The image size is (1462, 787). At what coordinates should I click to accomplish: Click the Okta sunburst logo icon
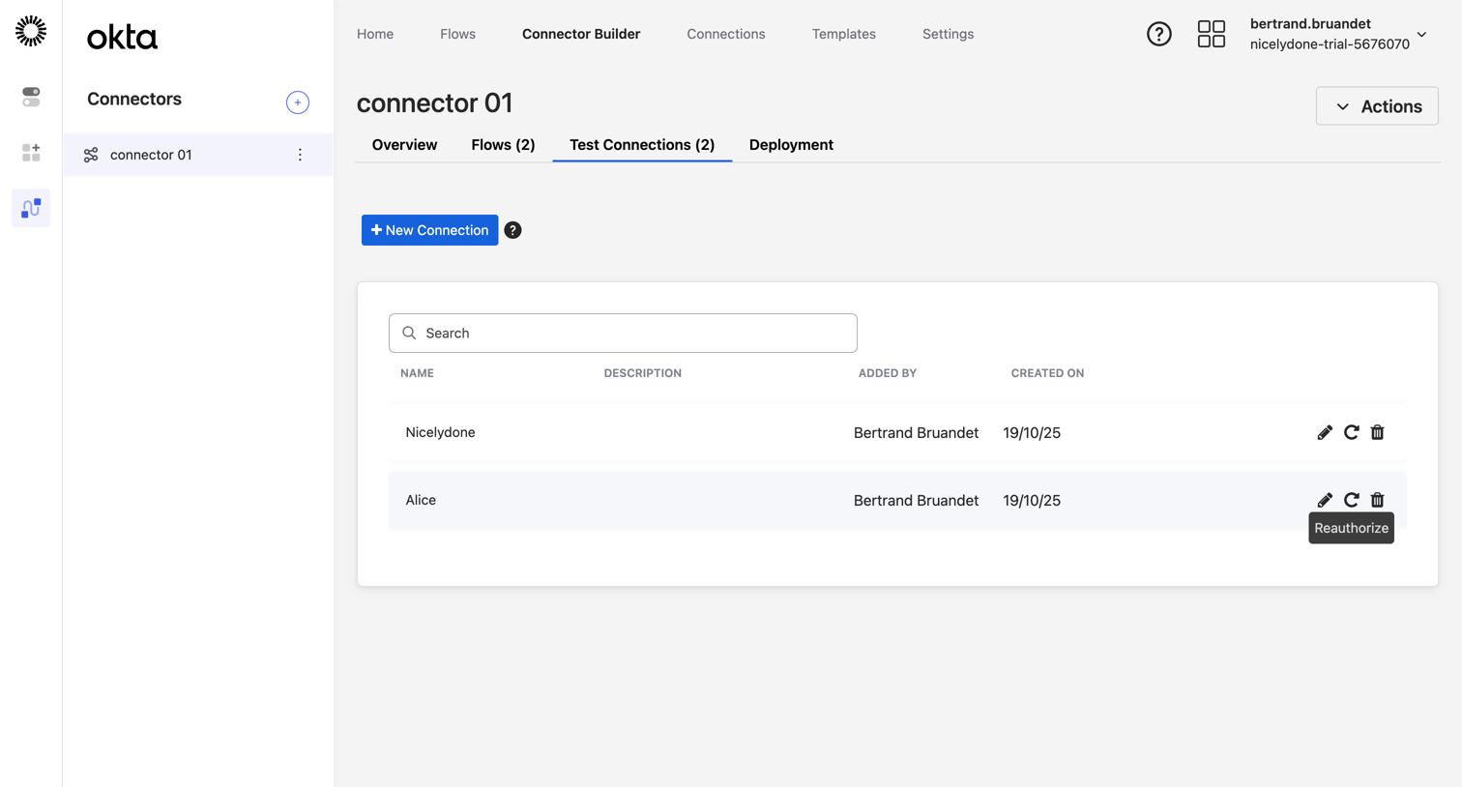pos(31,31)
